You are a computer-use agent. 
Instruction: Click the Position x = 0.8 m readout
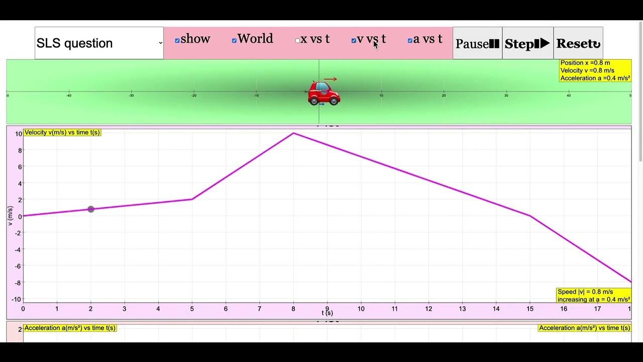point(585,63)
